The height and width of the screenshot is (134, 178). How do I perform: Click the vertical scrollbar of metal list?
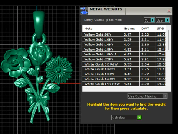pyautogui.click(x=168, y=40)
